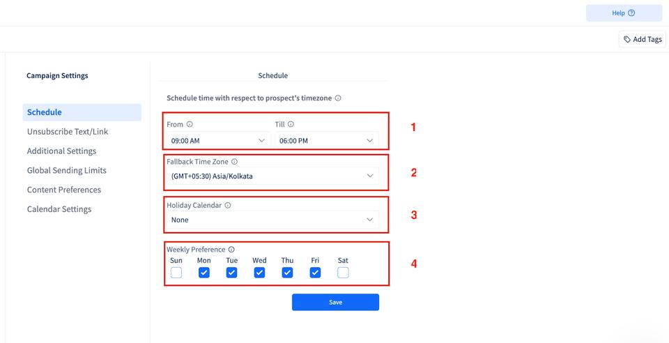Click the tag icon in Add Tags
Screen dimensions: 669x343
[626, 39]
